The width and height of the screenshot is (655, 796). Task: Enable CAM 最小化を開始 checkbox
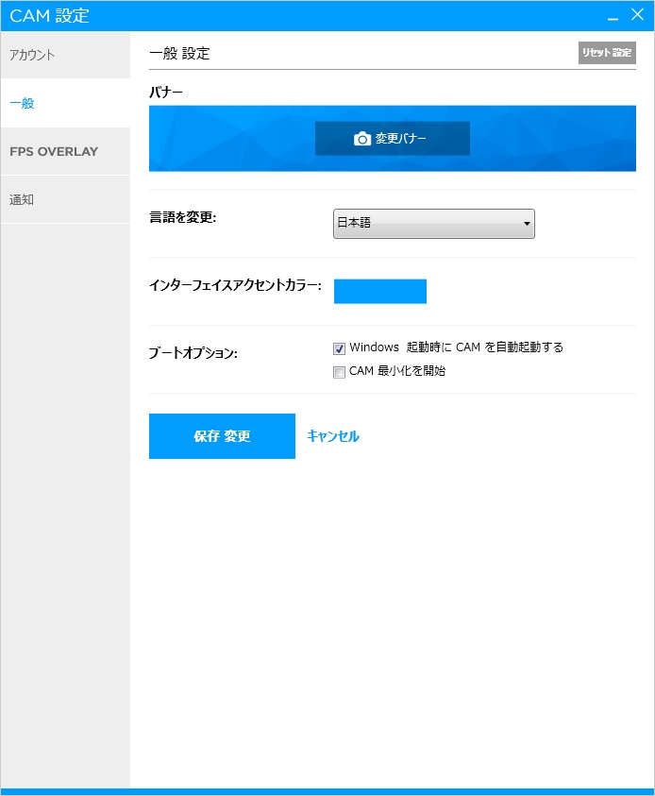[339, 372]
